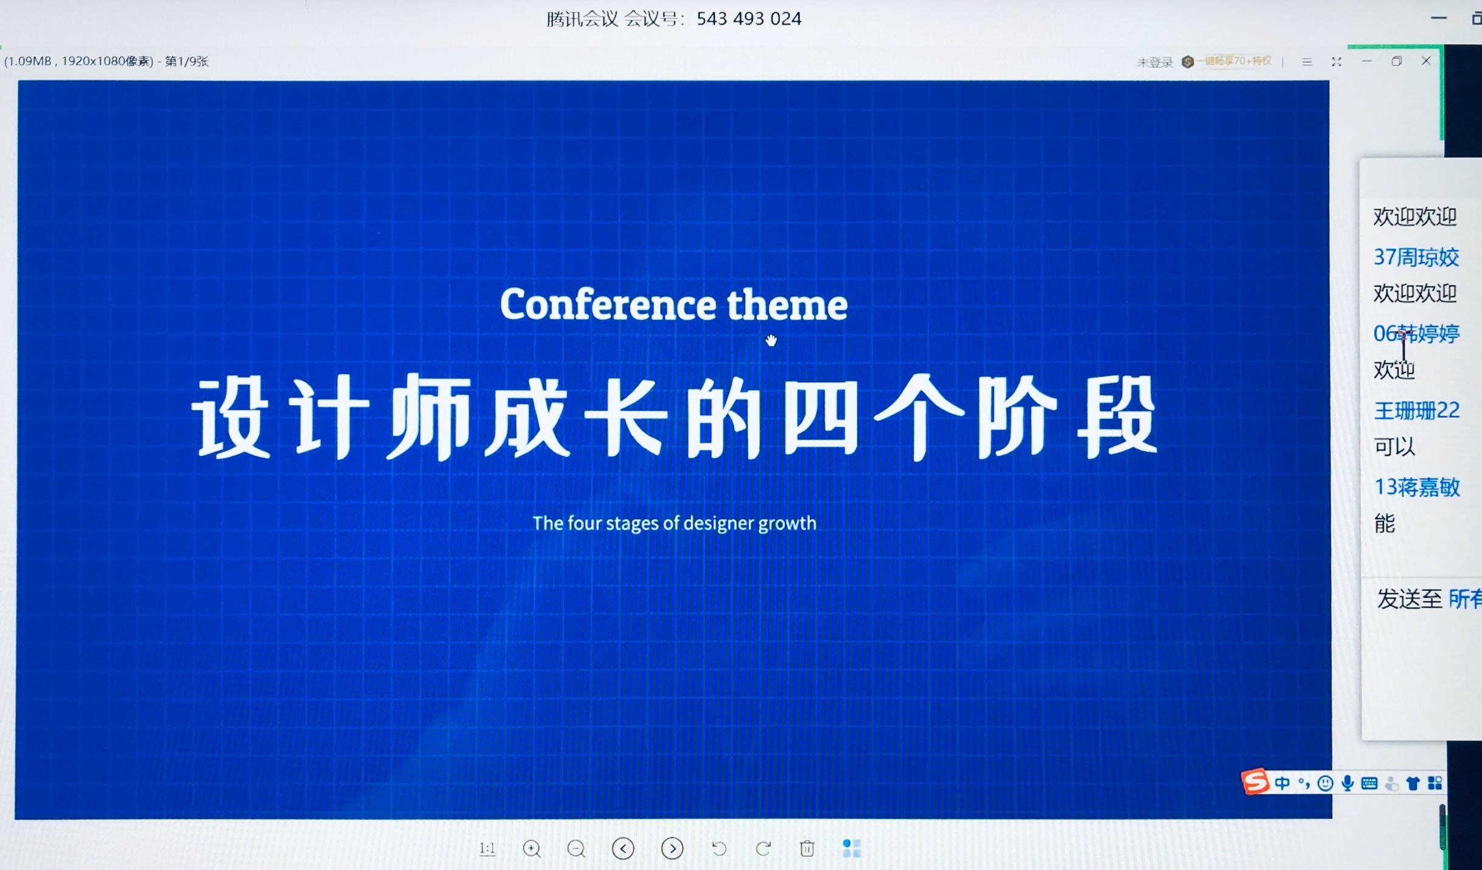Delete the image with trash icon
1482x870 pixels.
[807, 848]
